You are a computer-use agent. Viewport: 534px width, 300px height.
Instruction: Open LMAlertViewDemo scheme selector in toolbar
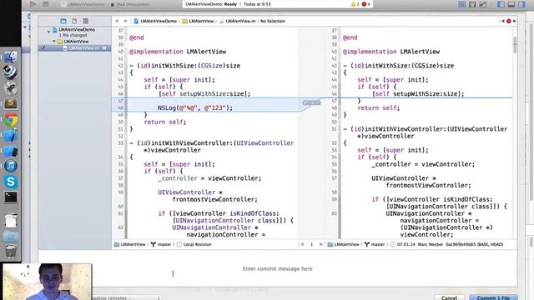83,4
